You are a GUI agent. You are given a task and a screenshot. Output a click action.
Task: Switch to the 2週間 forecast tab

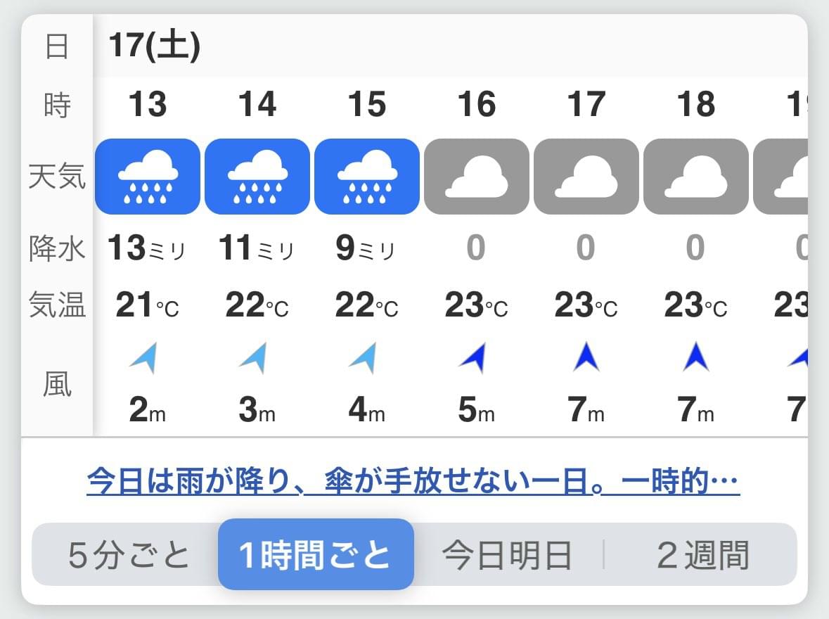(702, 555)
